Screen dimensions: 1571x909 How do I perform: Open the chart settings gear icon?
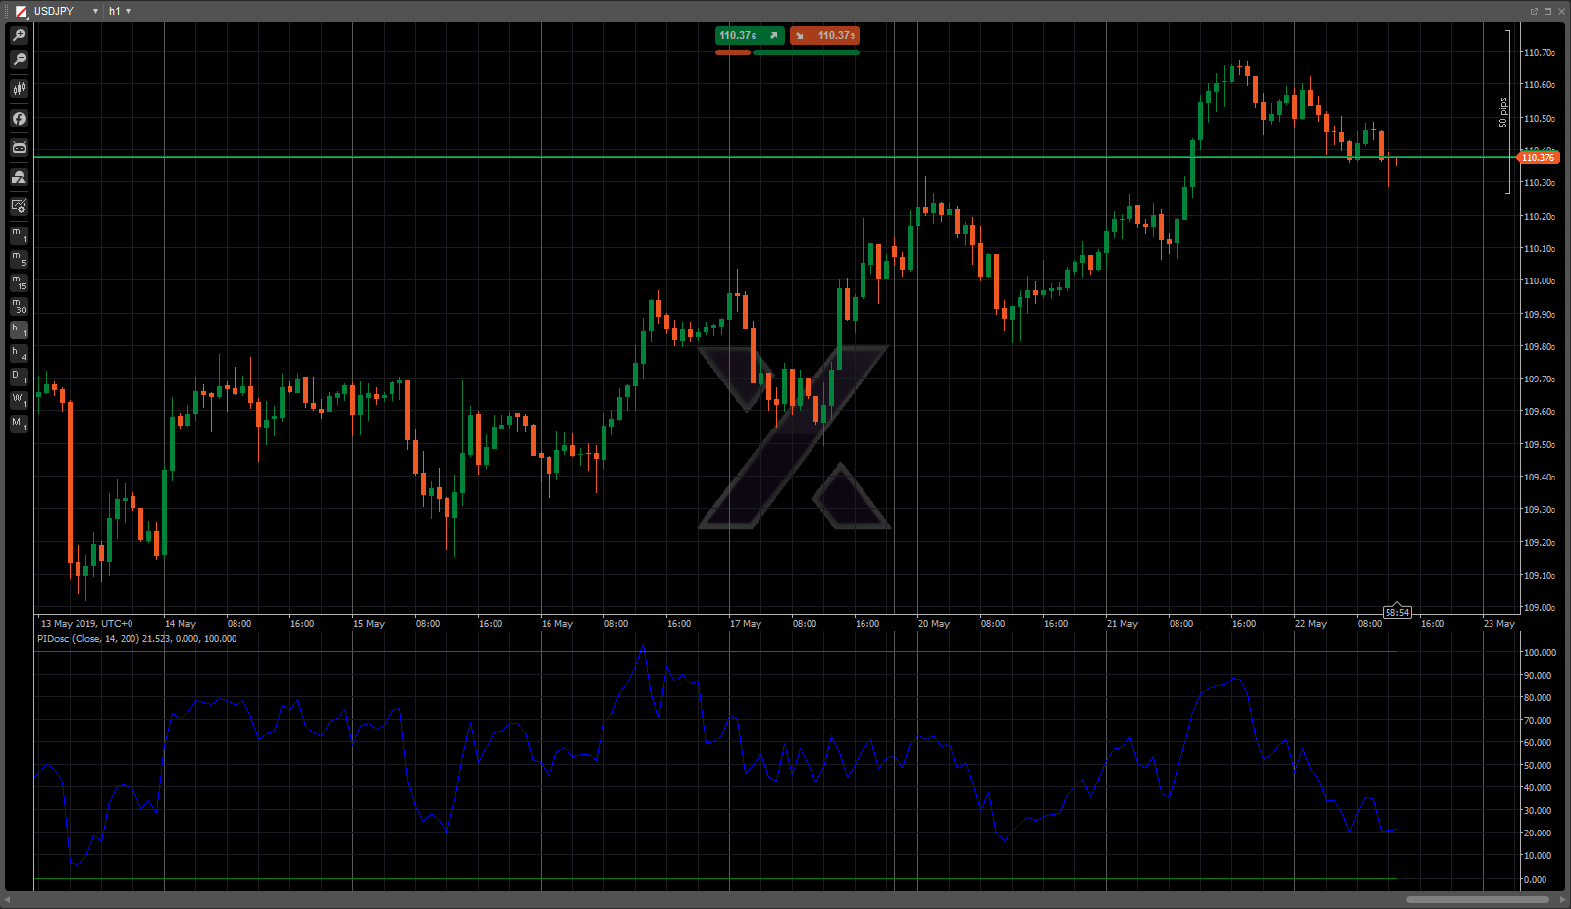coord(19,206)
